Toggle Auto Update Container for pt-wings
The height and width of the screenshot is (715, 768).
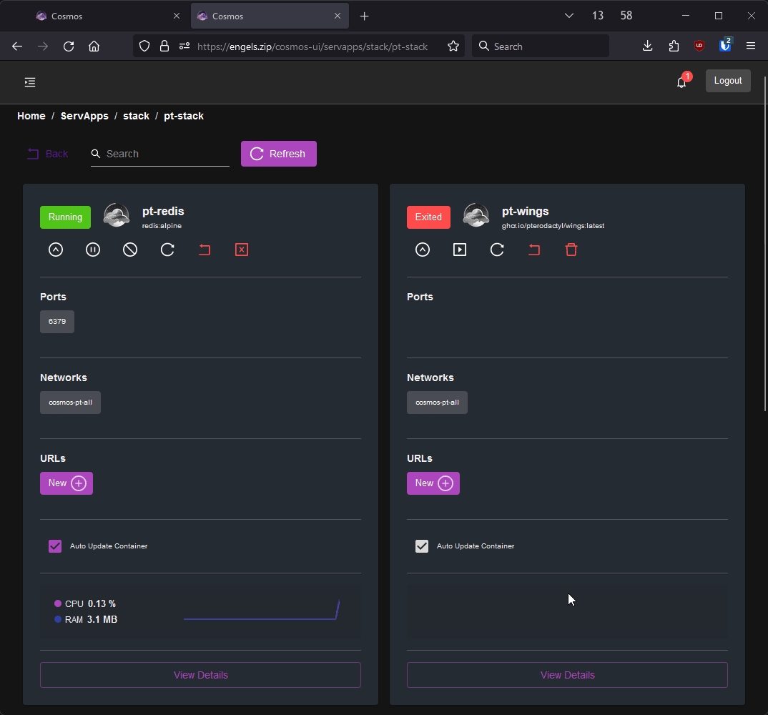click(422, 546)
